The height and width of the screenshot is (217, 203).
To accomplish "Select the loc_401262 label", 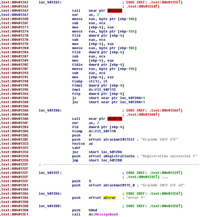I will 50,2.
